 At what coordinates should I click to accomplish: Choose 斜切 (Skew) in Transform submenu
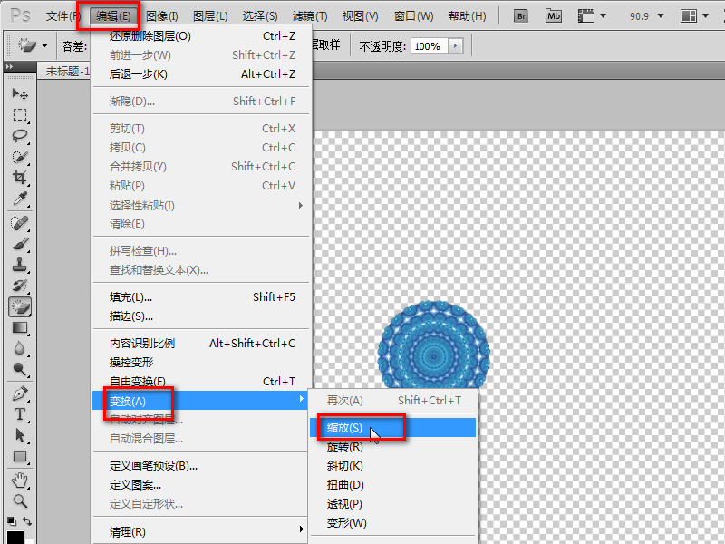[x=393, y=466]
